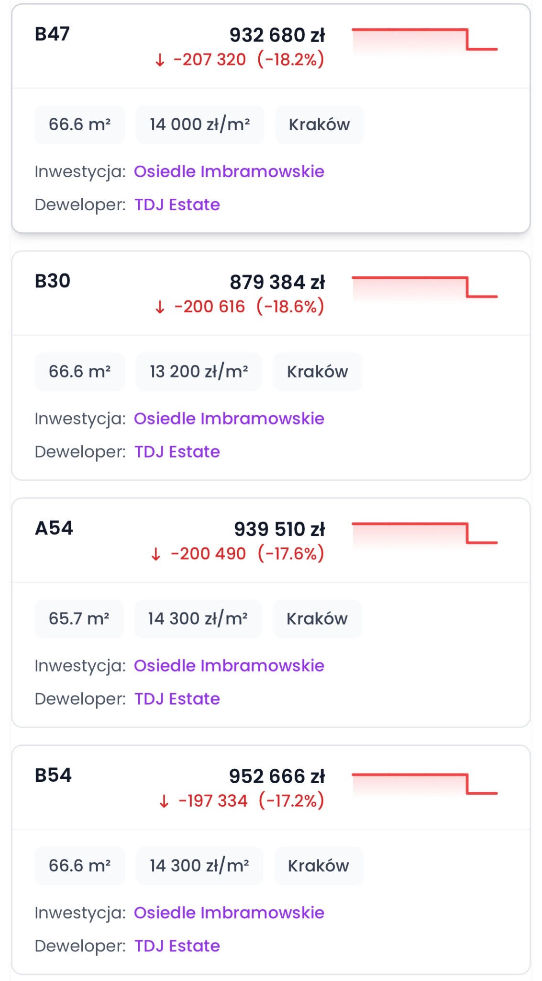This screenshot has width=542, height=981.
Task: Follow Osiedle Imbramowskie link in A54 card
Action: pos(229,666)
